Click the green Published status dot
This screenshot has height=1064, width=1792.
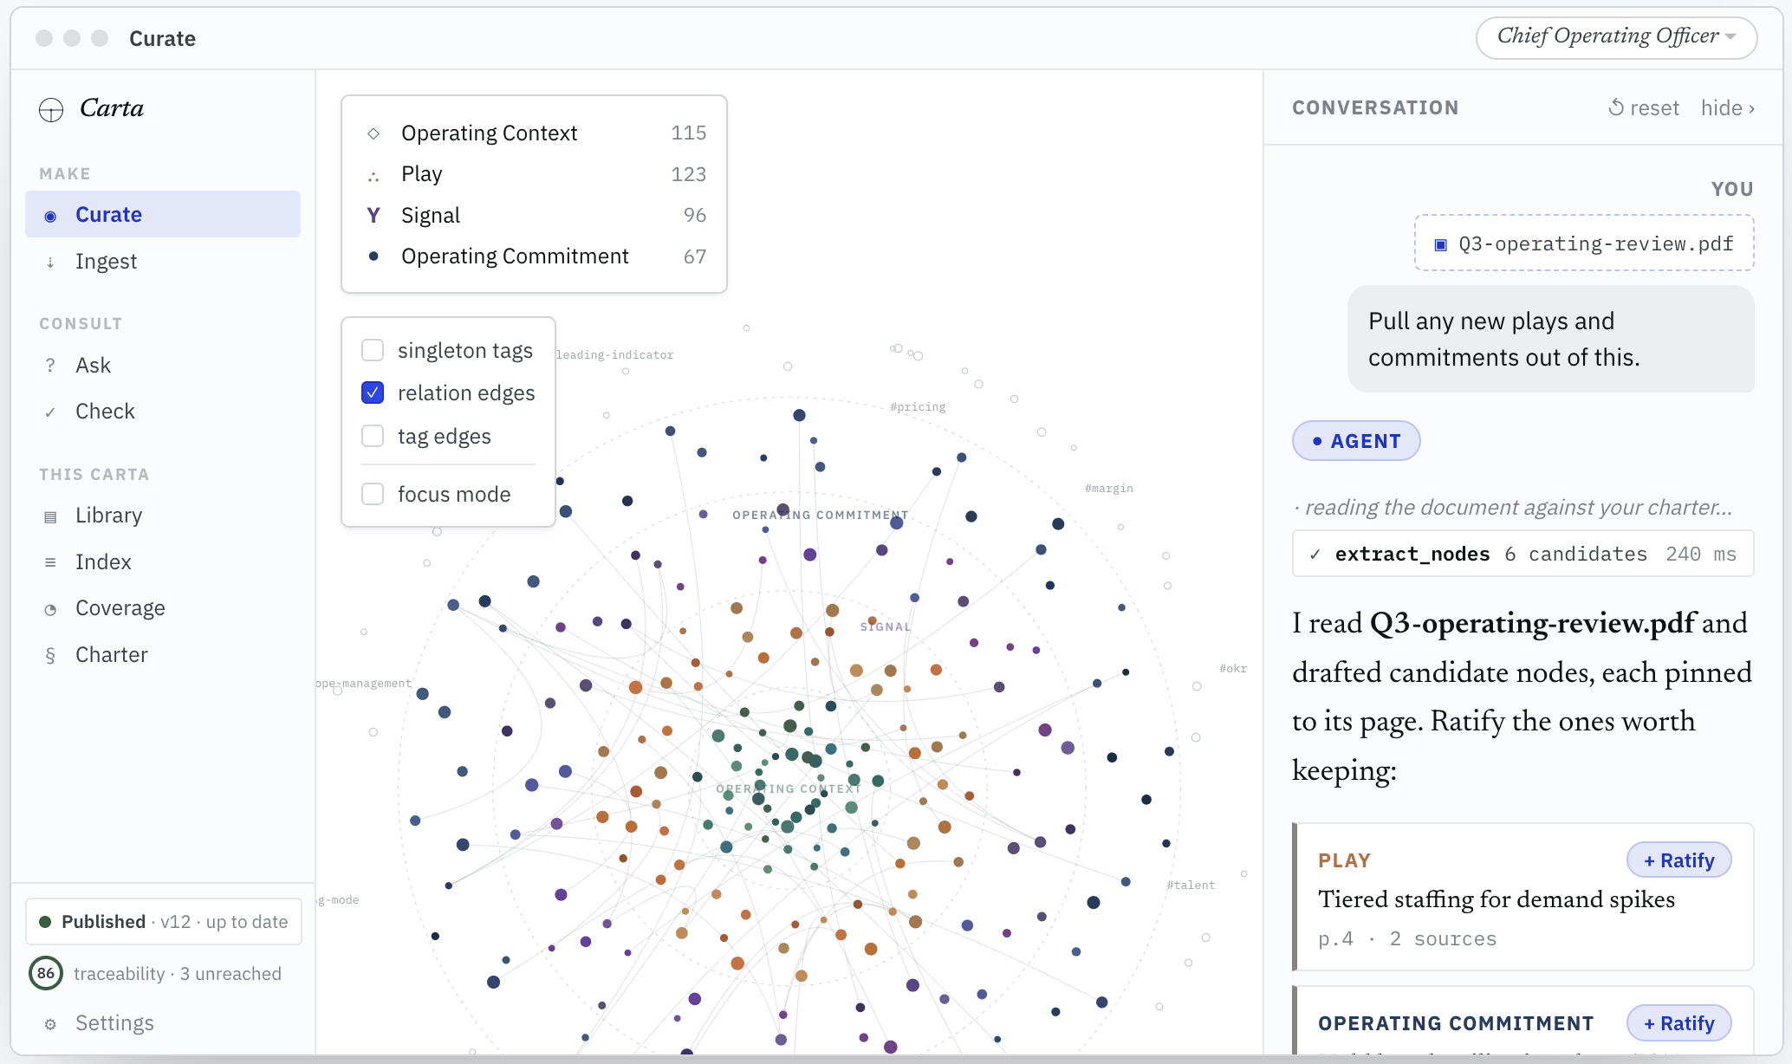coord(45,922)
